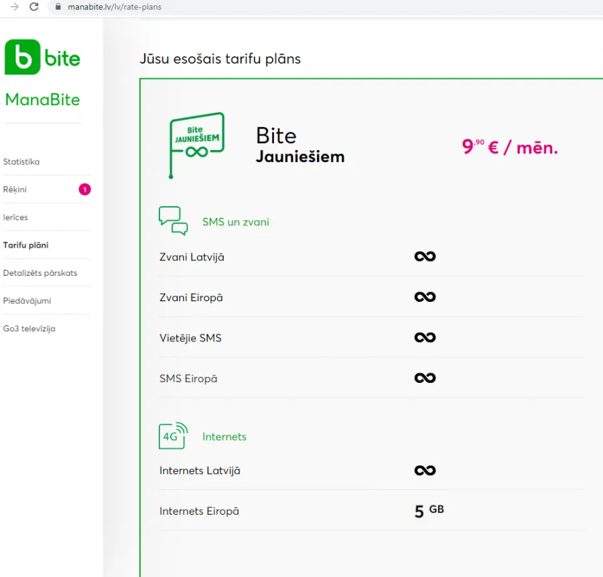Click infinity symbol for Zvani Eiropā
The image size is (603, 577).
tap(425, 297)
